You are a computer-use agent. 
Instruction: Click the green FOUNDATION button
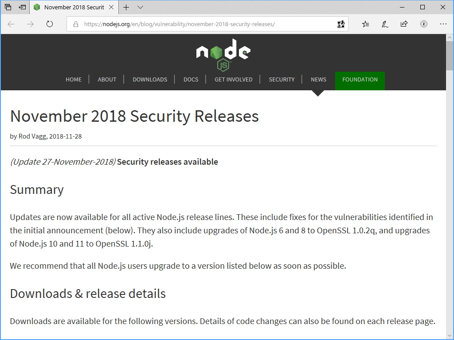pos(360,80)
